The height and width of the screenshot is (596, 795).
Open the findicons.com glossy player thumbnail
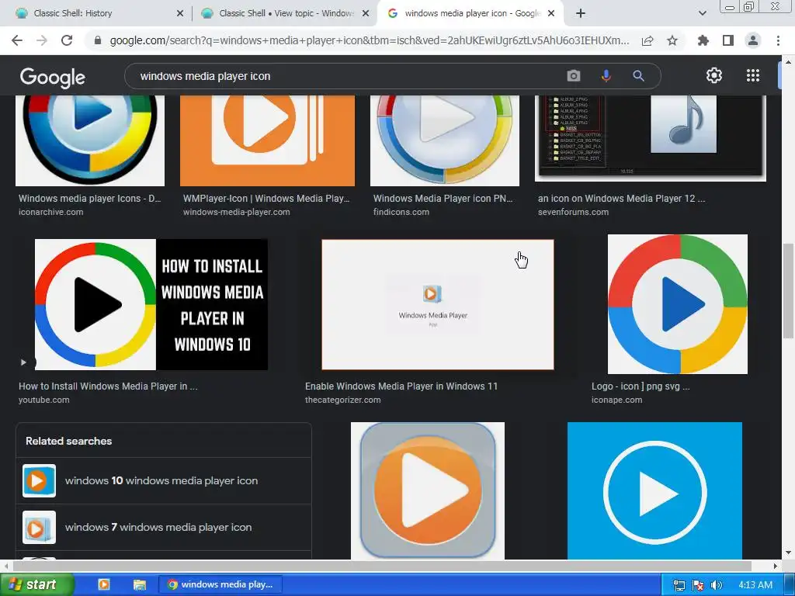[445, 140]
